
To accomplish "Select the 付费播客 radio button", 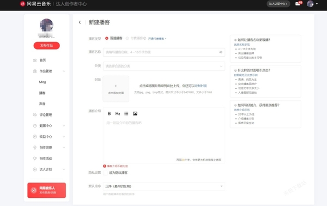I will pos(127,38).
